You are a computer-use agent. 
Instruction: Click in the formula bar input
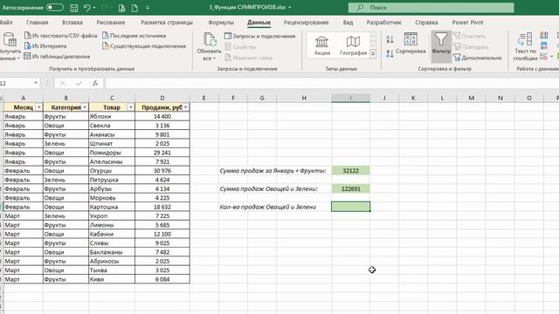click(x=332, y=83)
